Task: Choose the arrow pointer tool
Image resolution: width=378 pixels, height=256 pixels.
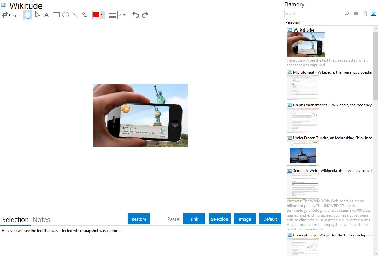Action: click(x=37, y=15)
